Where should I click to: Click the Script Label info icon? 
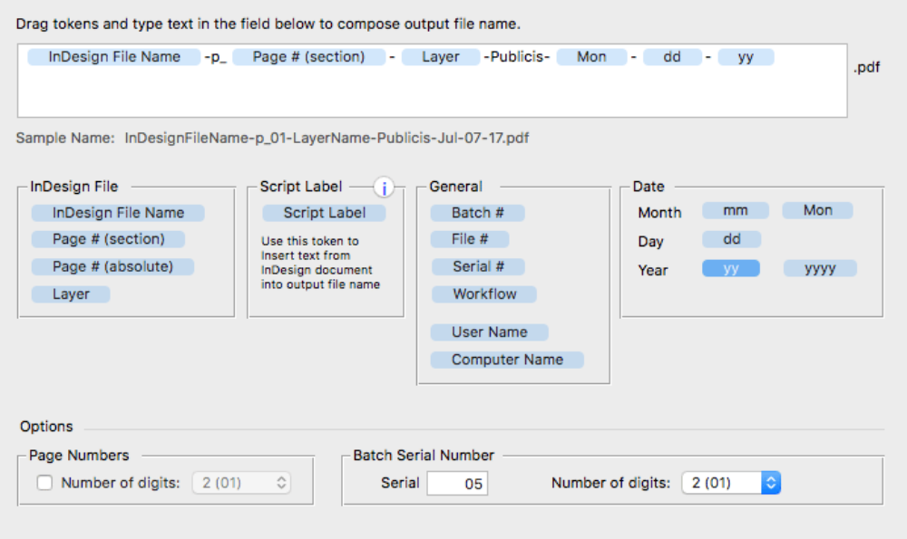(384, 188)
